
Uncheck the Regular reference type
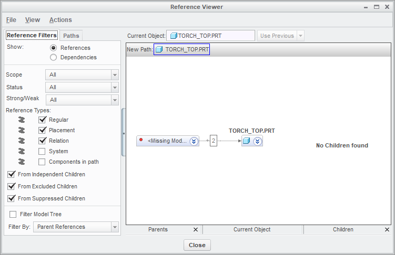click(42, 120)
